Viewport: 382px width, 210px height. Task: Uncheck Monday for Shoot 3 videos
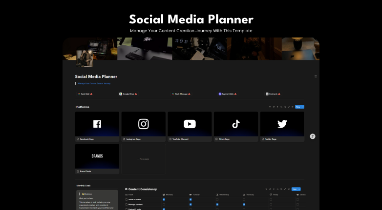pyautogui.click(x=164, y=200)
